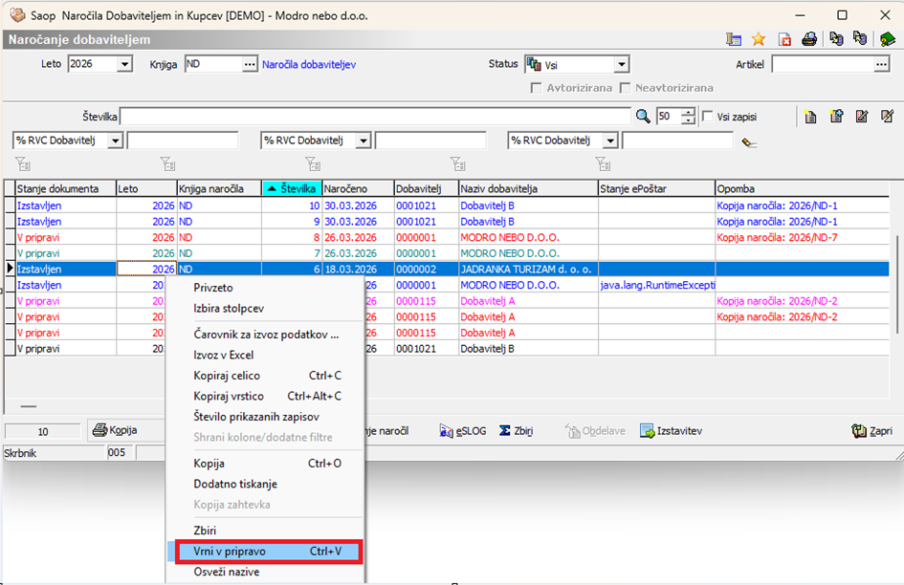Image resolution: width=904 pixels, height=585 pixels.
Task: Expand the Status dropdown showing Vsi
Action: coord(621,64)
